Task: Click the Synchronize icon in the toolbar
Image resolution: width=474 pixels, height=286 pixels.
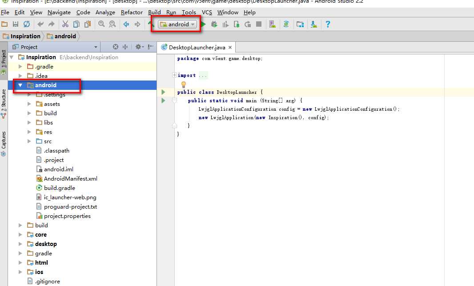Action: [27, 24]
